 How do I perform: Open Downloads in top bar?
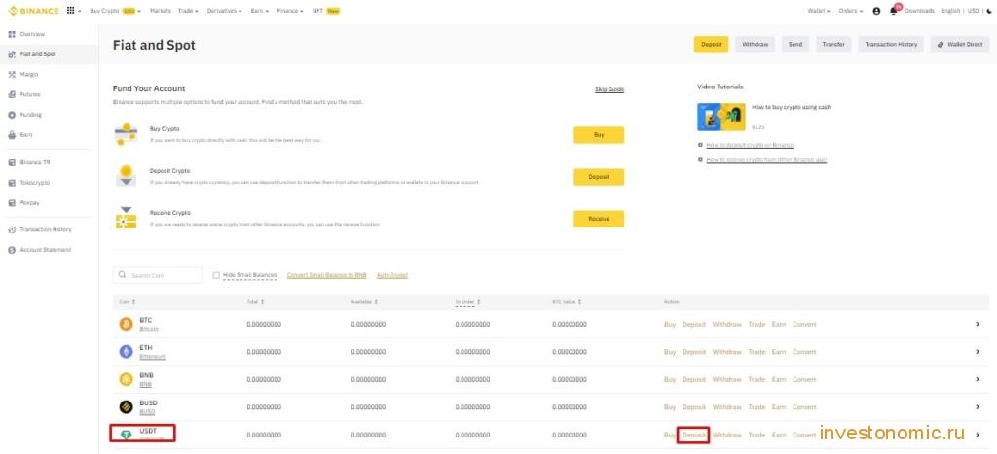pos(919,11)
